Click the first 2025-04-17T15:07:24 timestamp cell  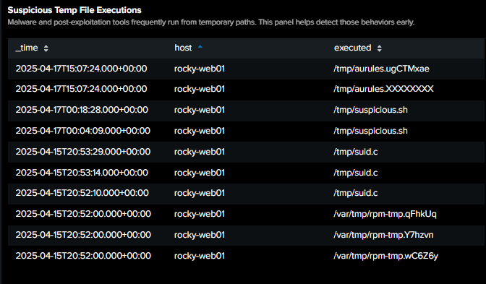[x=81, y=69]
